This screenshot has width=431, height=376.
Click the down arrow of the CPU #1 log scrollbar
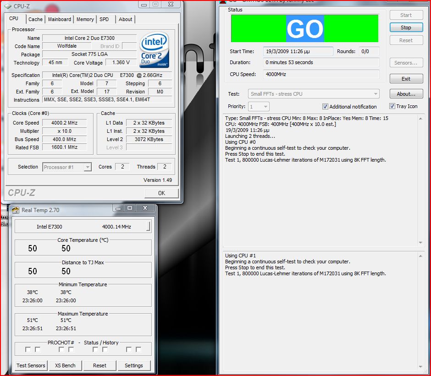coord(420,366)
